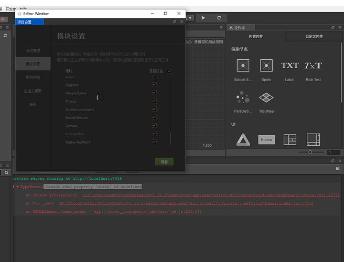The width and height of the screenshot is (344, 262).
Task: Pop out the widget library panel
Action: click(333, 27)
